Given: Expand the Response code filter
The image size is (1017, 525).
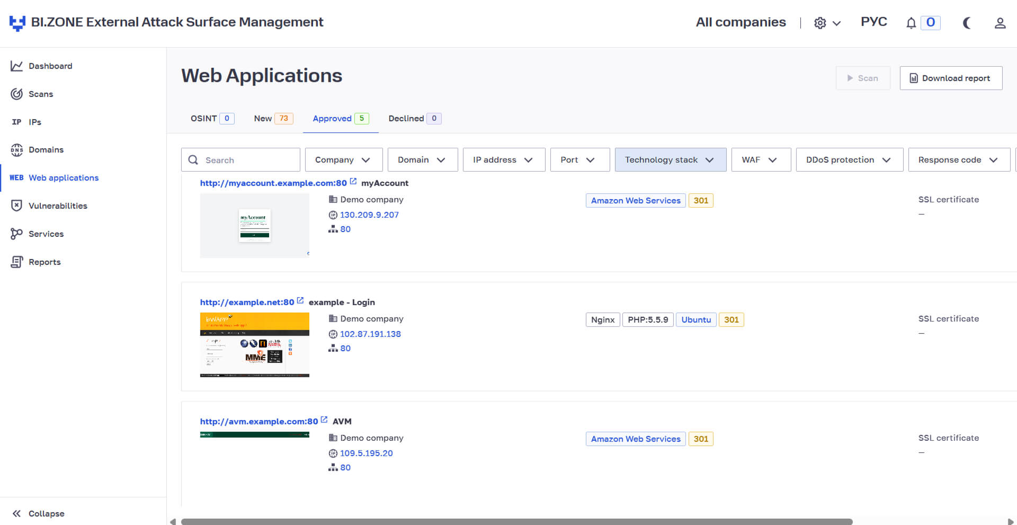Looking at the screenshot, I should click(959, 160).
